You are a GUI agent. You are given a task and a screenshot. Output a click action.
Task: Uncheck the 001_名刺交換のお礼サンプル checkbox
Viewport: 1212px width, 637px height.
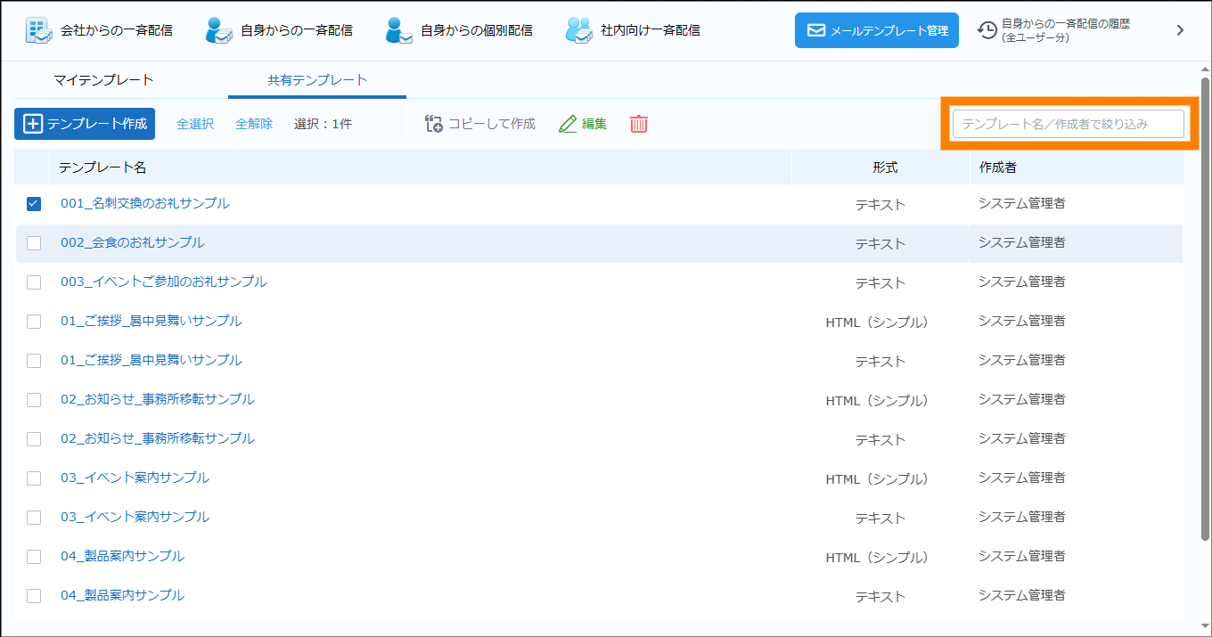pos(34,204)
